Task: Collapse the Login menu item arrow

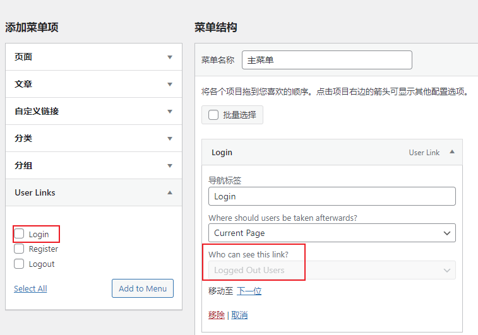Action: click(x=451, y=152)
